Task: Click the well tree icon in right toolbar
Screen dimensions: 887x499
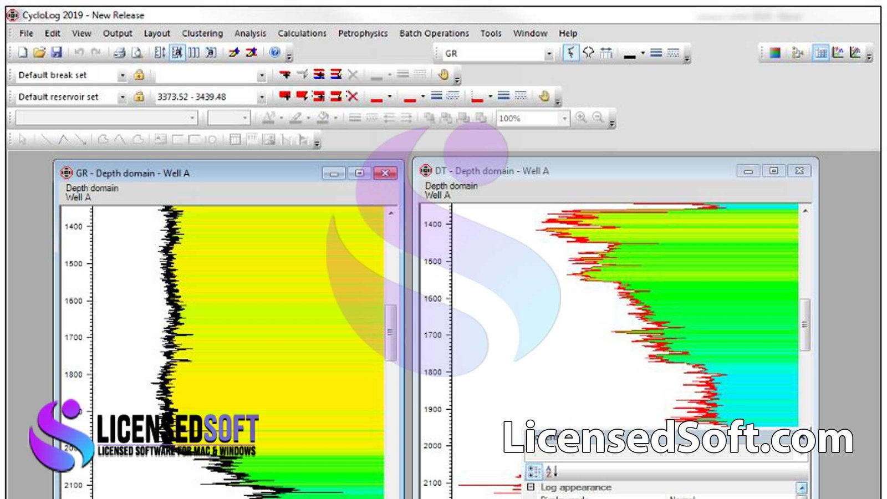Action: 797,53
